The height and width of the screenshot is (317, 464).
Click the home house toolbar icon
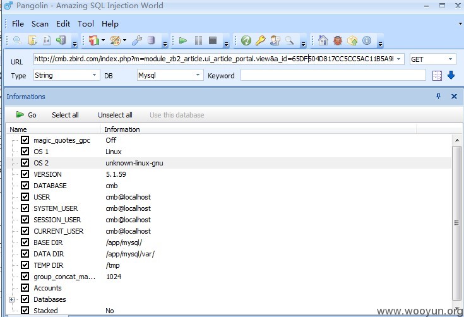point(323,40)
